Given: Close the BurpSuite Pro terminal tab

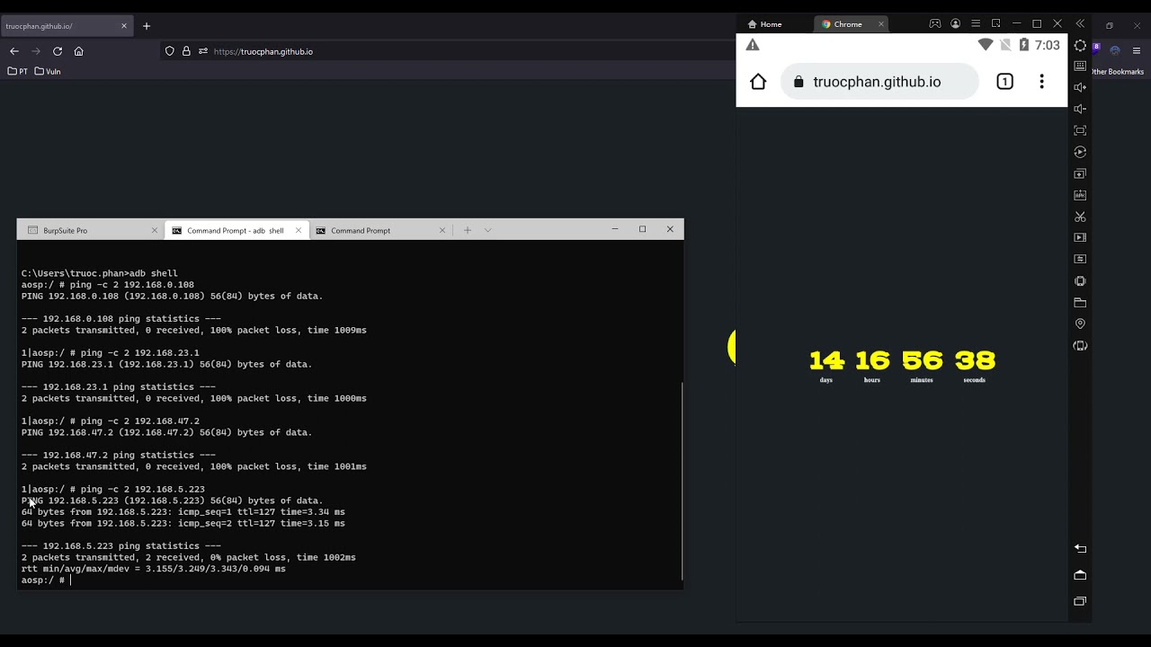Looking at the screenshot, I should click(x=154, y=230).
